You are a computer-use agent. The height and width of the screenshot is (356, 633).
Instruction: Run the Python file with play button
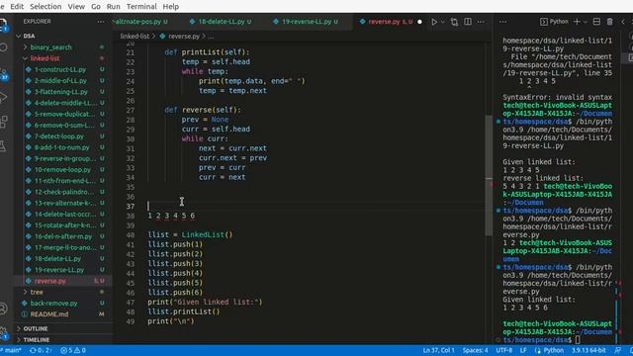point(434,22)
